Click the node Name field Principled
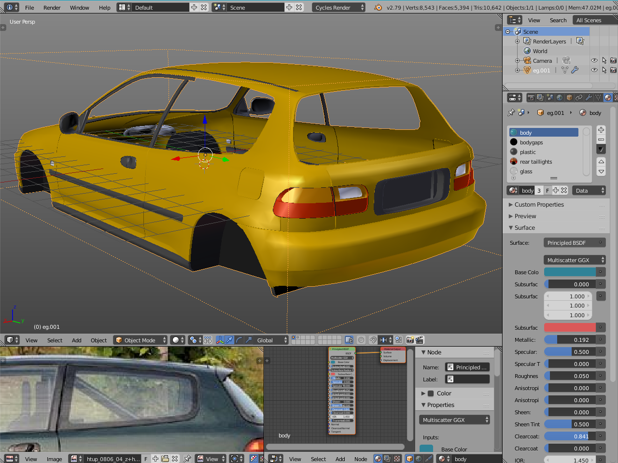 (x=467, y=367)
